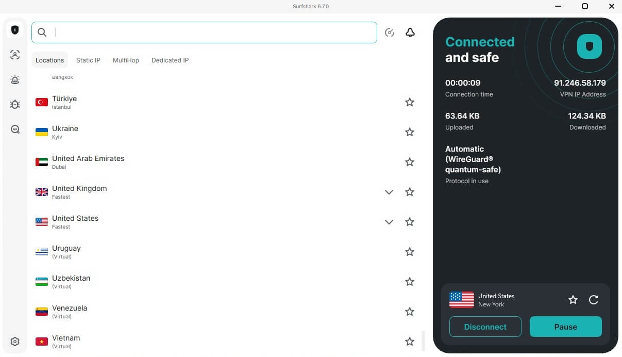Click the reconnect refresh icon

click(x=594, y=300)
